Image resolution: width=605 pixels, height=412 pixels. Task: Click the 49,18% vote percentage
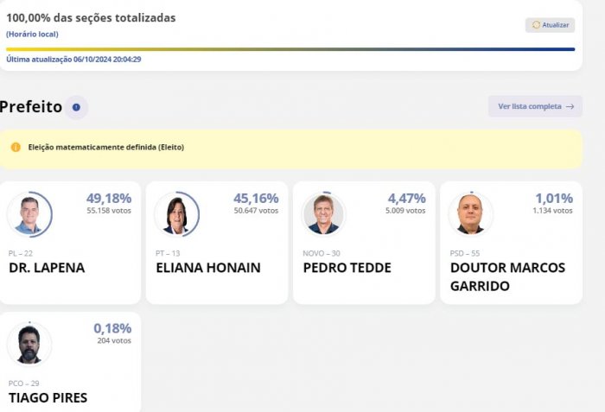(108, 198)
